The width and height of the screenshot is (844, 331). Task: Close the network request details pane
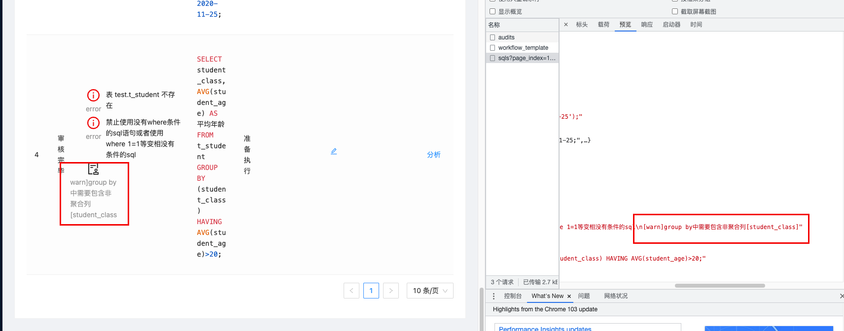(x=566, y=25)
